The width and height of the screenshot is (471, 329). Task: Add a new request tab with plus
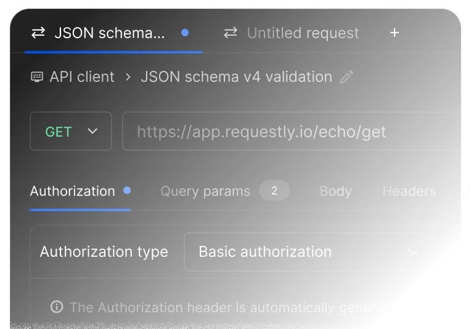(395, 33)
